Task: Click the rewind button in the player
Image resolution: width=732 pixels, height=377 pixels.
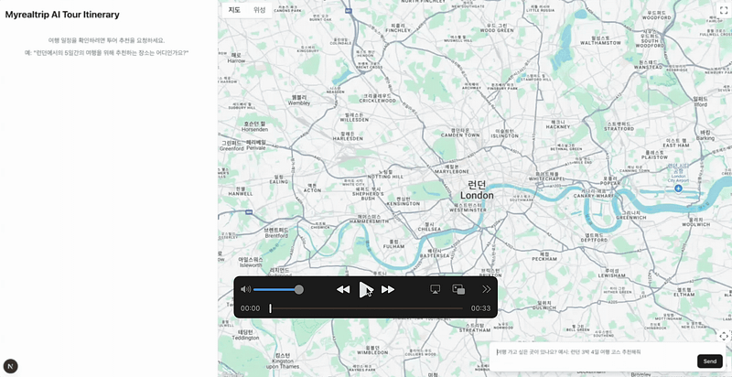Action: tap(343, 289)
